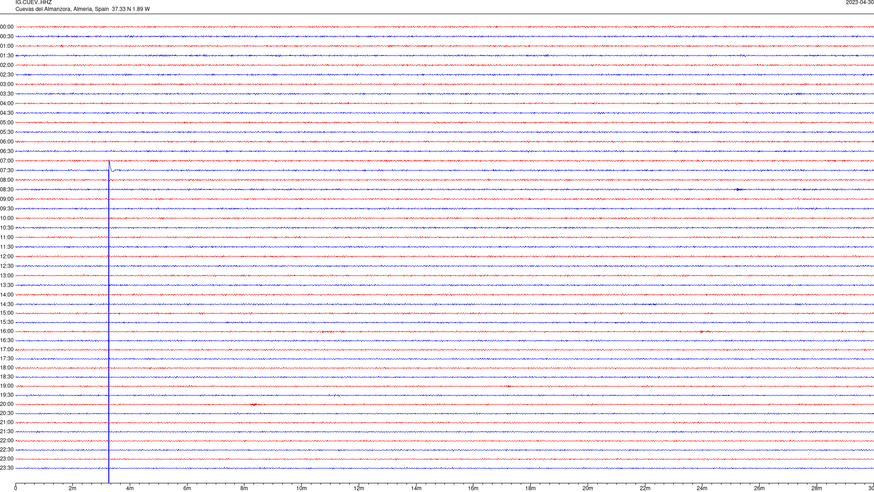Viewport: 874px width, 492px height.
Task: Select the 19:00 trace time label
Action: [x=7, y=386]
